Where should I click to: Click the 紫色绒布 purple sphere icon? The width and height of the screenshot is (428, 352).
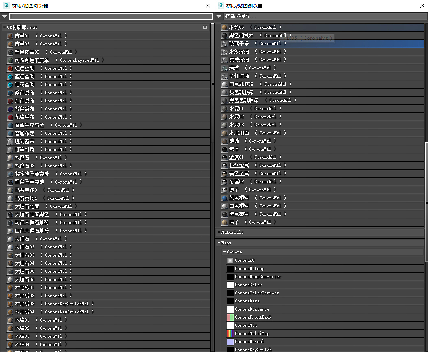[x=10, y=109]
